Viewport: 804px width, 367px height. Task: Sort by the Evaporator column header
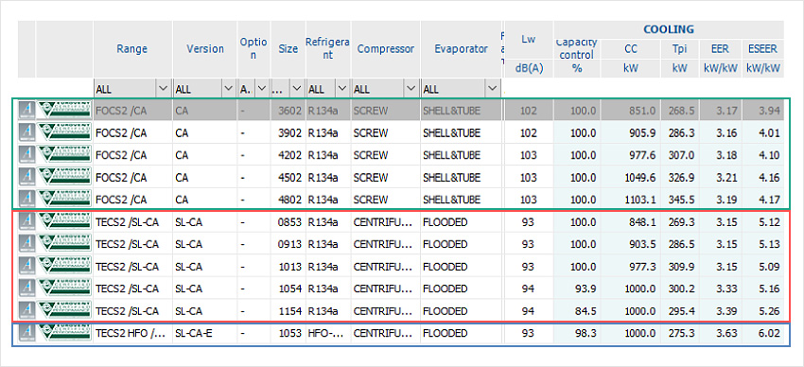(461, 49)
